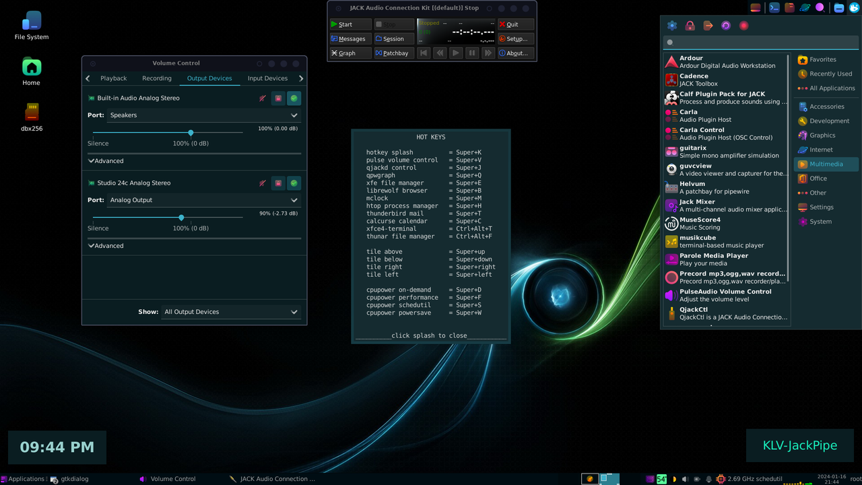
Task: Set Studio 24c as the default output device
Action: pyautogui.click(x=294, y=183)
